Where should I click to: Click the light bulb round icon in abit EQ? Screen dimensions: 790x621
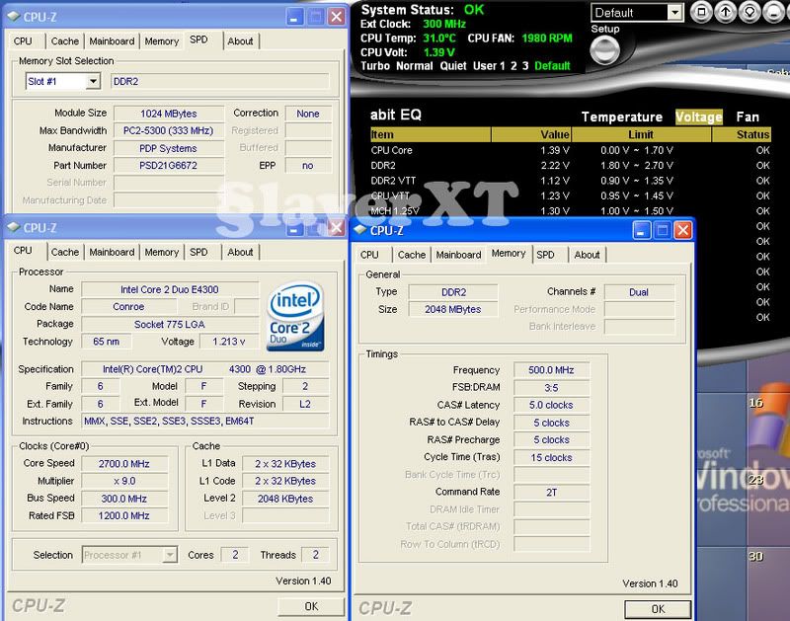(x=750, y=13)
